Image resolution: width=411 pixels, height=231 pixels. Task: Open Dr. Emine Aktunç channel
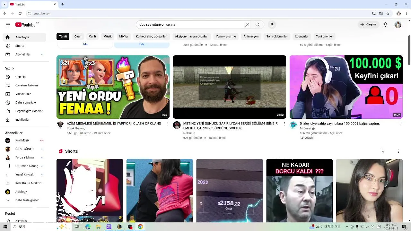(24, 166)
